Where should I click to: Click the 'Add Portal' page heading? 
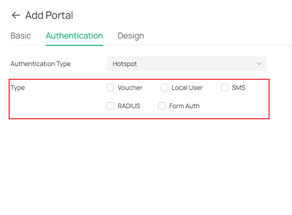point(49,15)
